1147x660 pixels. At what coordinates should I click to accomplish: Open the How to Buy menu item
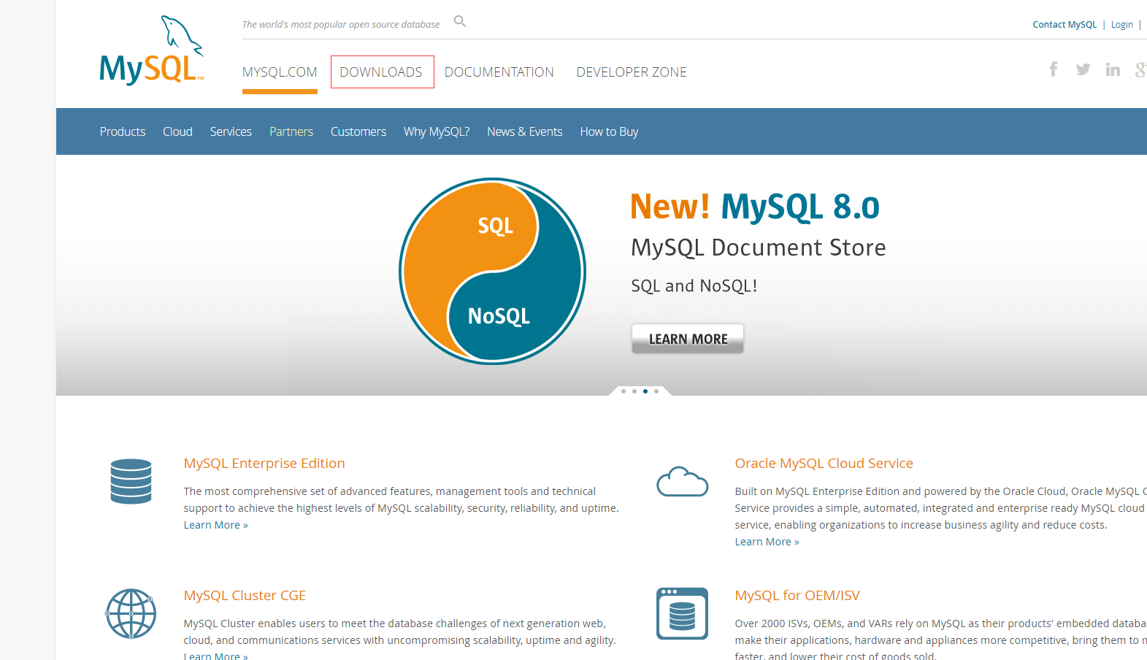pyautogui.click(x=610, y=131)
